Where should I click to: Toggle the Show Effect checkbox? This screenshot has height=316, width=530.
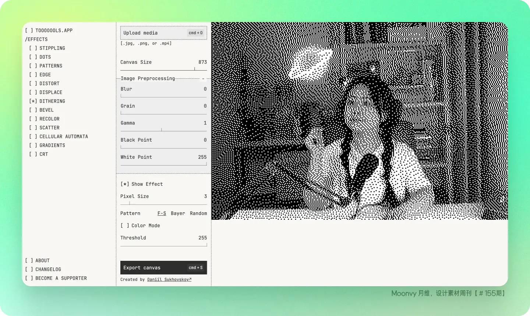click(x=125, y=184)
